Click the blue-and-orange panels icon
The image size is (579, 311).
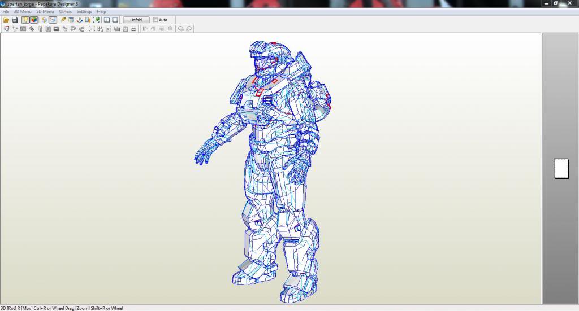88,20
